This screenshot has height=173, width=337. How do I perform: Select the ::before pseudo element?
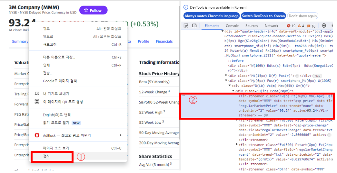coord(236,61)
